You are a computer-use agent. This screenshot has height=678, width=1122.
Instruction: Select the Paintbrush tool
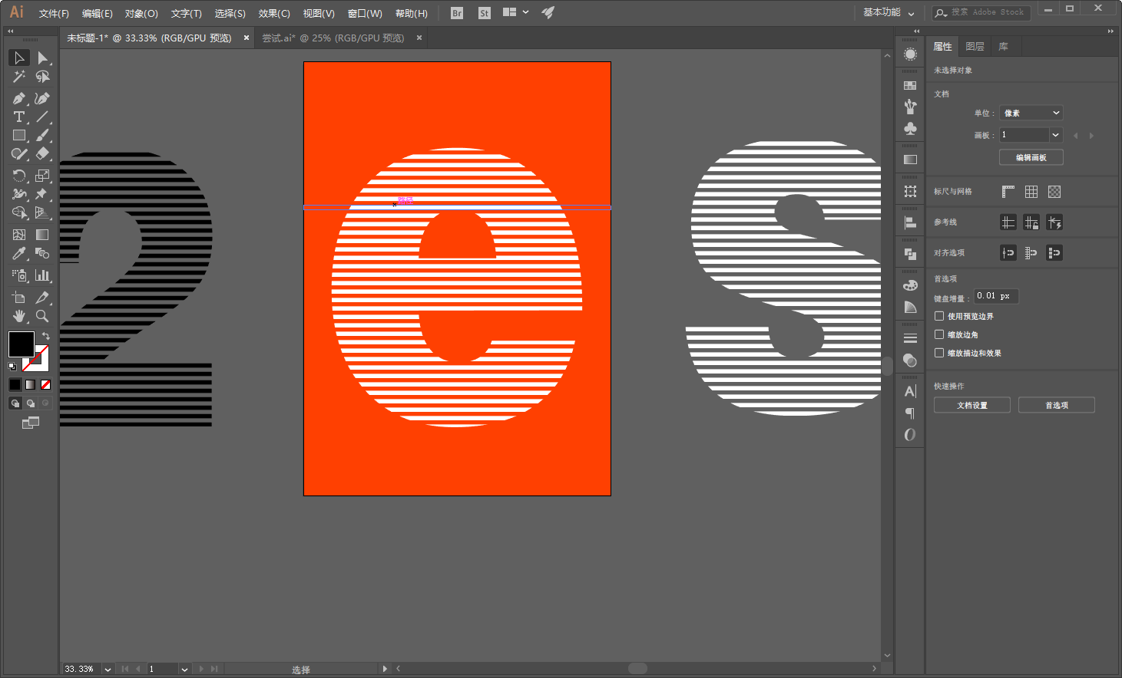click(42, 135)
